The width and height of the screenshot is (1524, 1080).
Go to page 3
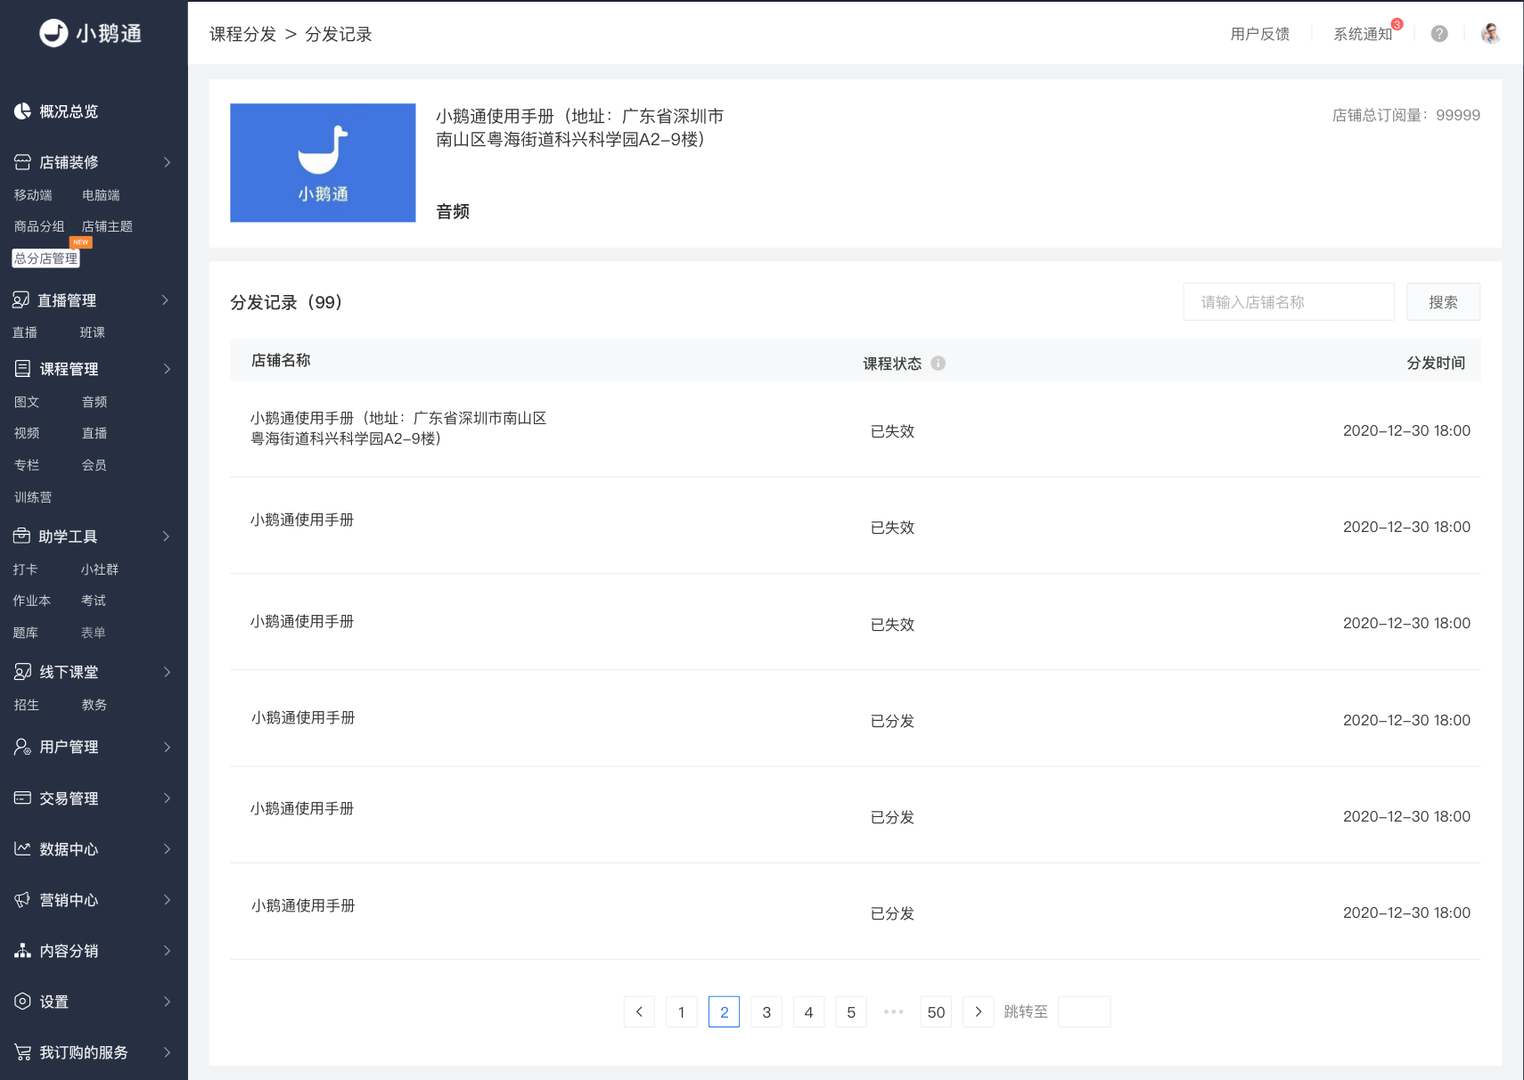[x=766, y=1011]
